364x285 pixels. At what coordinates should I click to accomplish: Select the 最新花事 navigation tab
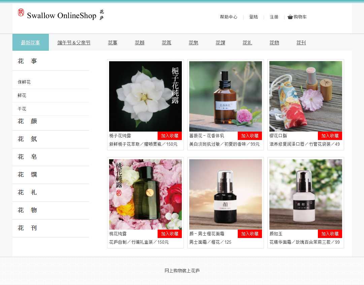30,43
